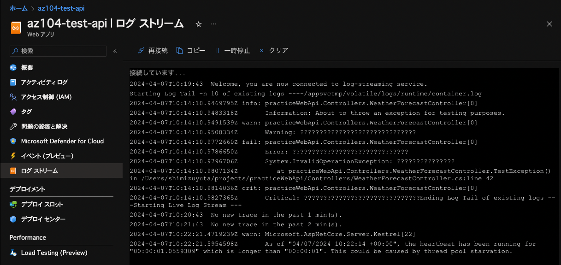Click the タグ purple tag icon

click(x=13, y=112)
